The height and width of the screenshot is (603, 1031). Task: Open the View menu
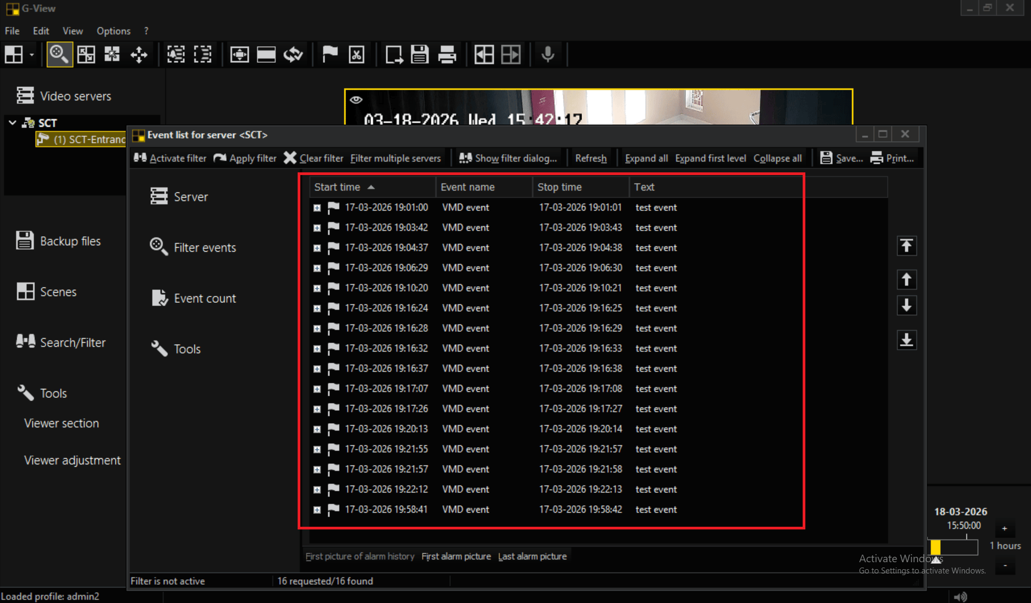(x=73, y=31)
